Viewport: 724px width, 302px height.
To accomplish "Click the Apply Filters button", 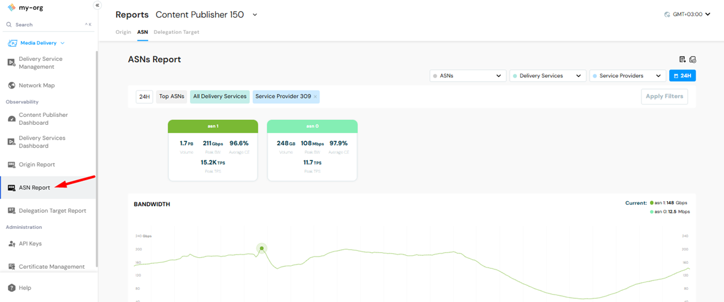I will tap(664, 97).
